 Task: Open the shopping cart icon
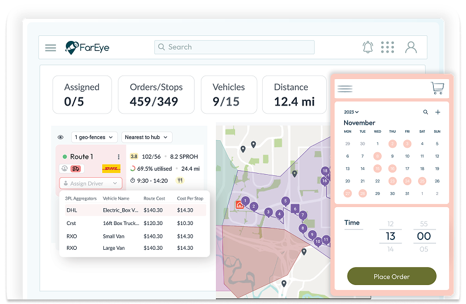tap(437, 88)
